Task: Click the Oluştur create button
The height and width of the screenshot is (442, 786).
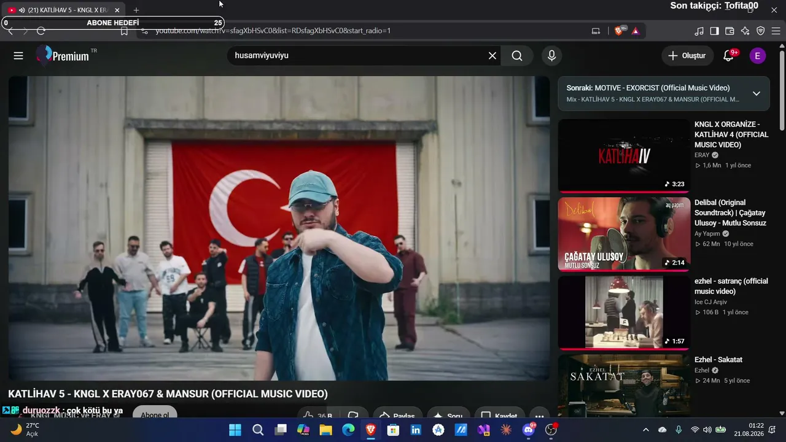Action: pos(688,56)
